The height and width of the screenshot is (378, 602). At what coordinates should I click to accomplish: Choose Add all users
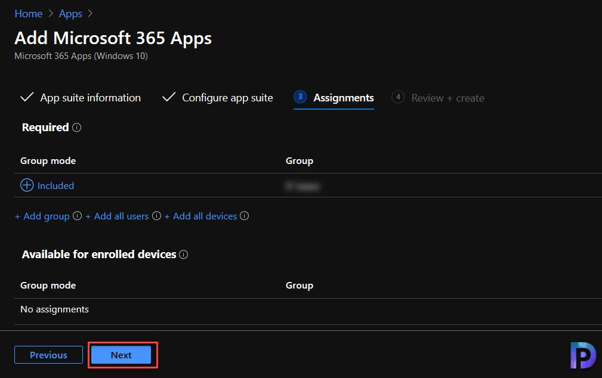click(117, 216)
